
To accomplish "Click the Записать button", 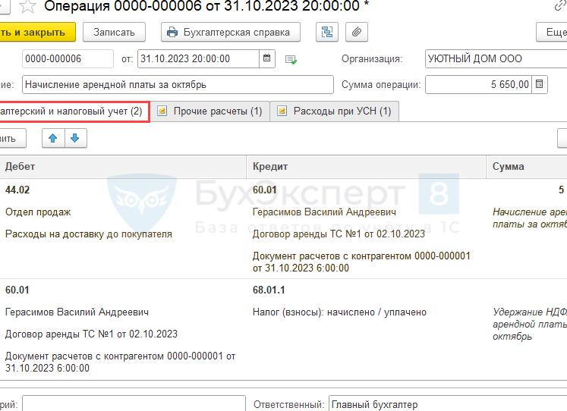I will coord(115,32).
